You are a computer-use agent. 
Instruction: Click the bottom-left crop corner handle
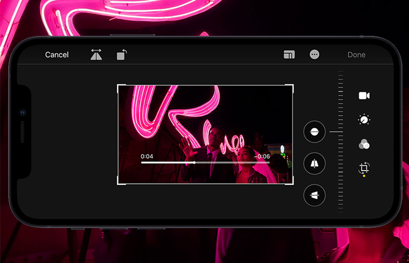tap(119, 183)
